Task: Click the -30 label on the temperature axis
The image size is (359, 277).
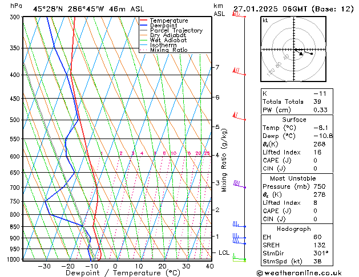Action: (x=44, y=266)
